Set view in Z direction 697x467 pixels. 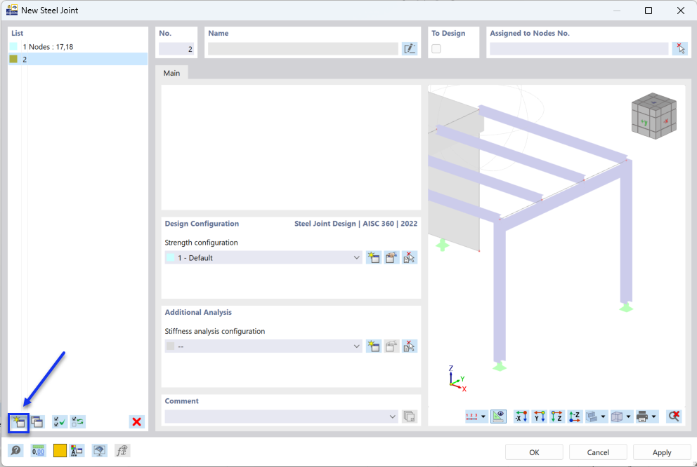pyautogui.click(x=557, y=417)
